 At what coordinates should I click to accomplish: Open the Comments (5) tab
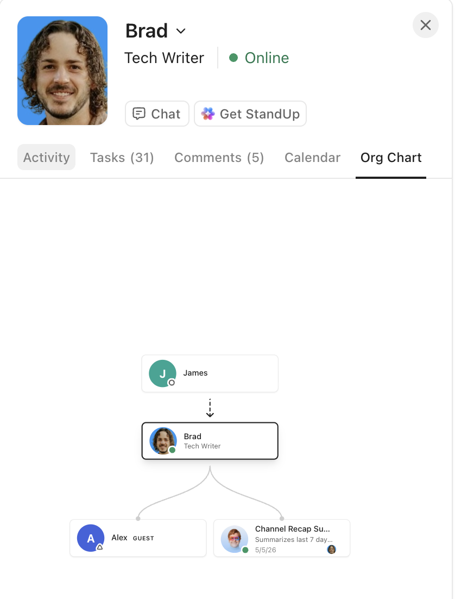pos(219,158)
